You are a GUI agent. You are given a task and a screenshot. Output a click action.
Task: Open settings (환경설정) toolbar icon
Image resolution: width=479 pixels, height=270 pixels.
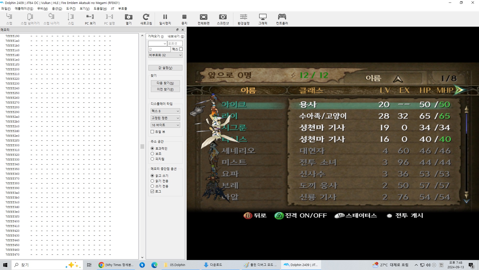tap(243, 19)
